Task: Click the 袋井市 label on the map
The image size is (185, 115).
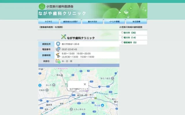Action: pos(49,105)
